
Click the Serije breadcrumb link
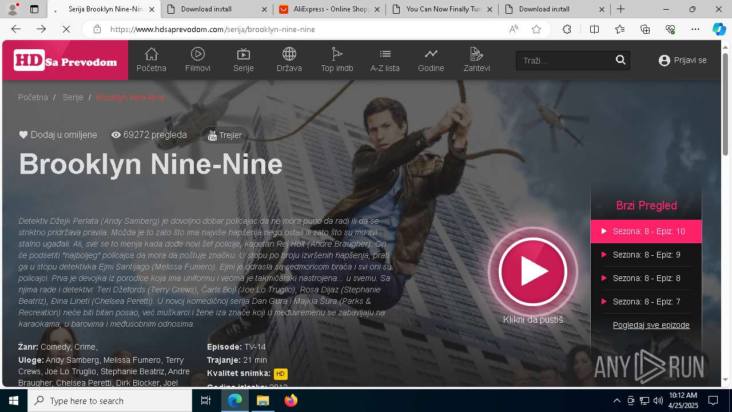click(x=73, y=97)
